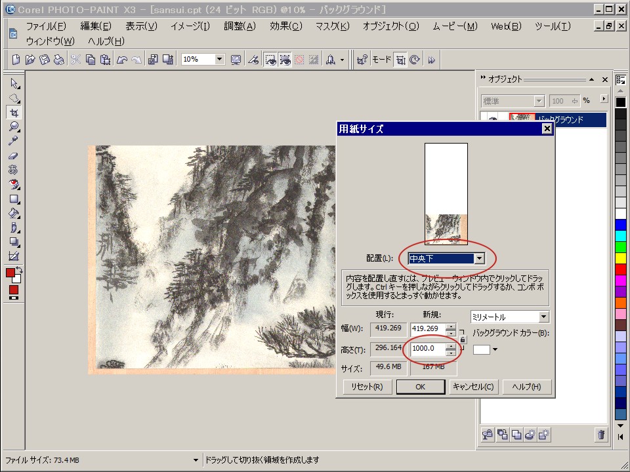
Task: Collapse the オブジェクト docker with the triangle
Action: [591, 79]
